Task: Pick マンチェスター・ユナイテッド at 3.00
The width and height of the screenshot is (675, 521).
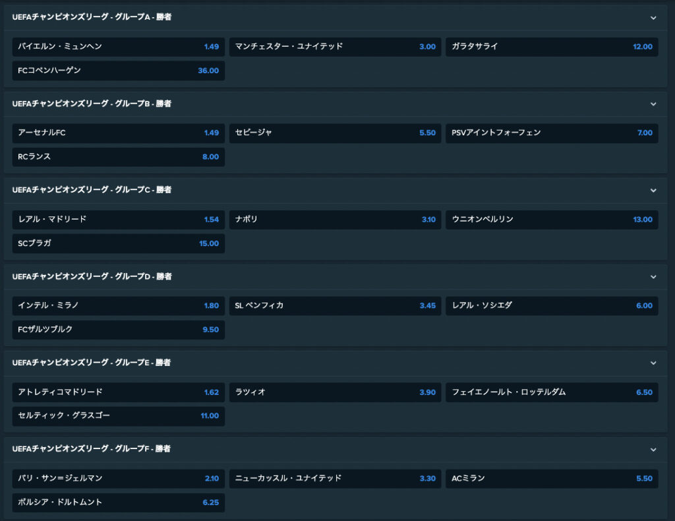Action: [x=335, y=47]
